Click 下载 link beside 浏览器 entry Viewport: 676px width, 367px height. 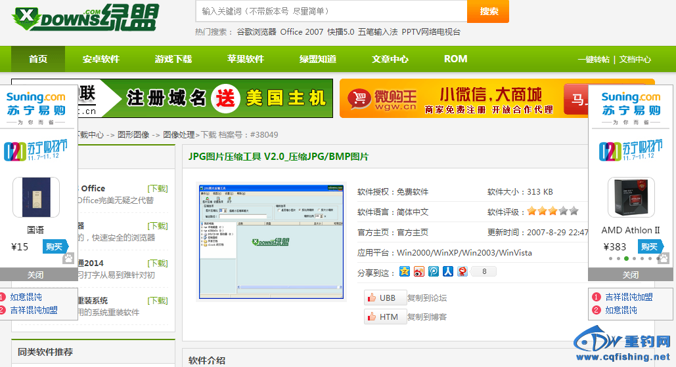[x=158, y=226]
